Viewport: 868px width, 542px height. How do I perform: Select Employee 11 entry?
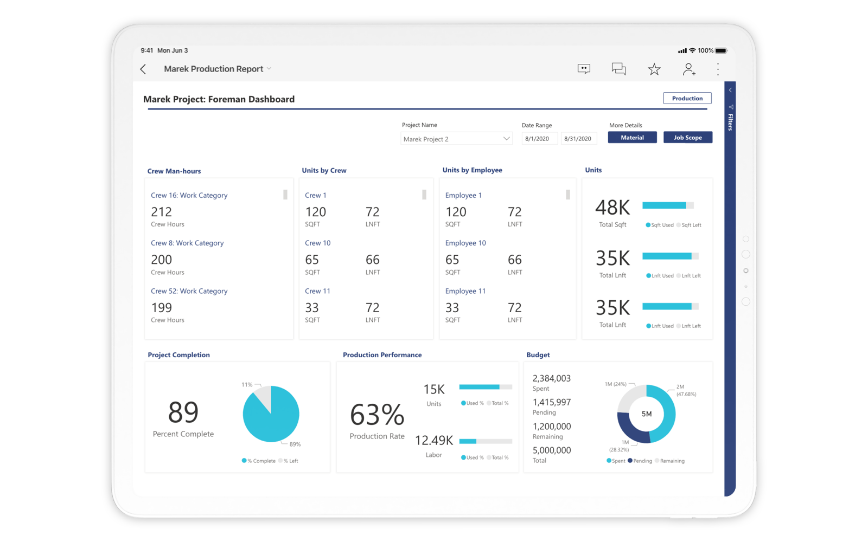point(465,291)
